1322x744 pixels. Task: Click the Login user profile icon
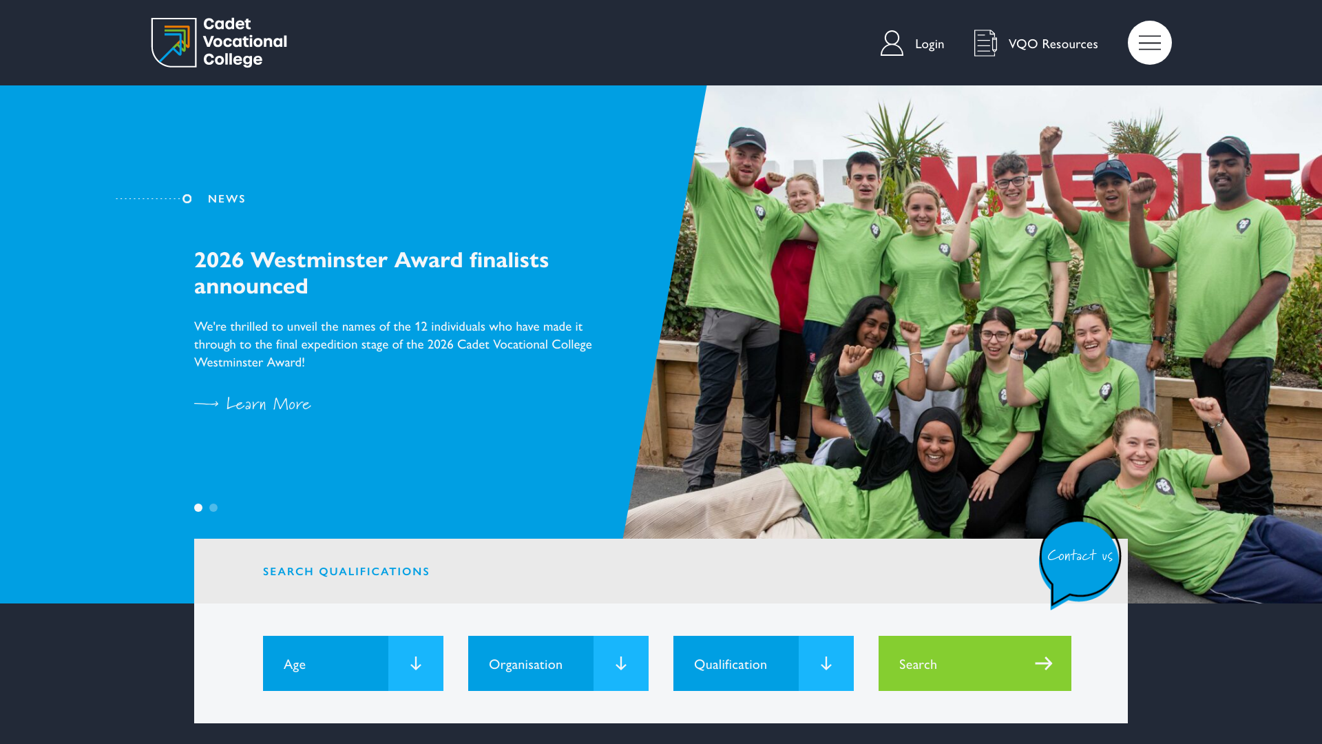coord(892,43)
